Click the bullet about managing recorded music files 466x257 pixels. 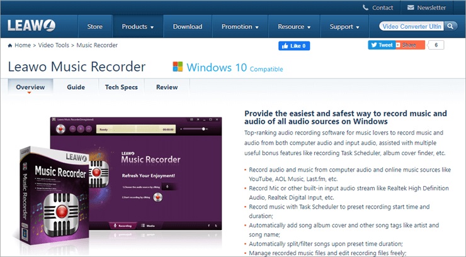click(327, 253)
